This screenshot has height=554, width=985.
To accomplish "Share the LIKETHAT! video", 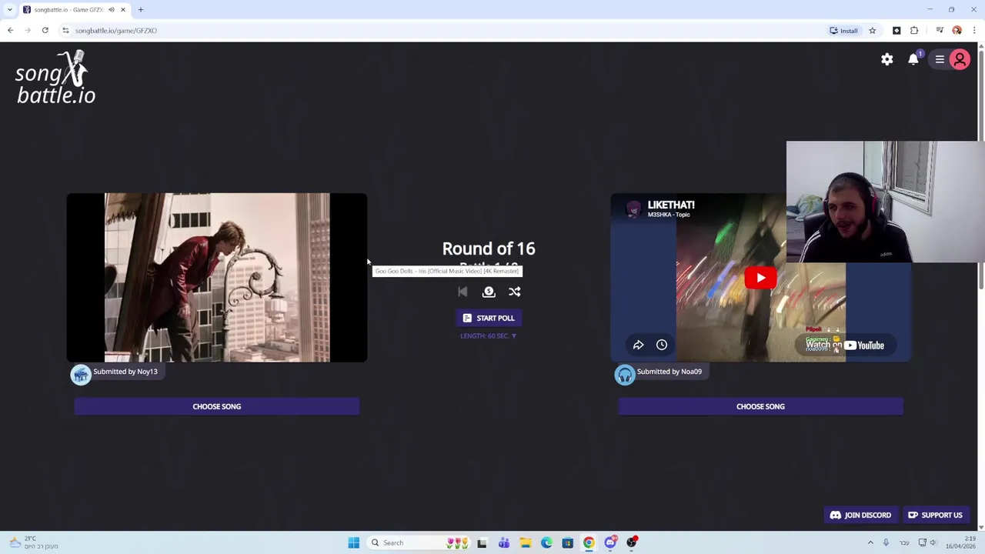I will [638, 345].
